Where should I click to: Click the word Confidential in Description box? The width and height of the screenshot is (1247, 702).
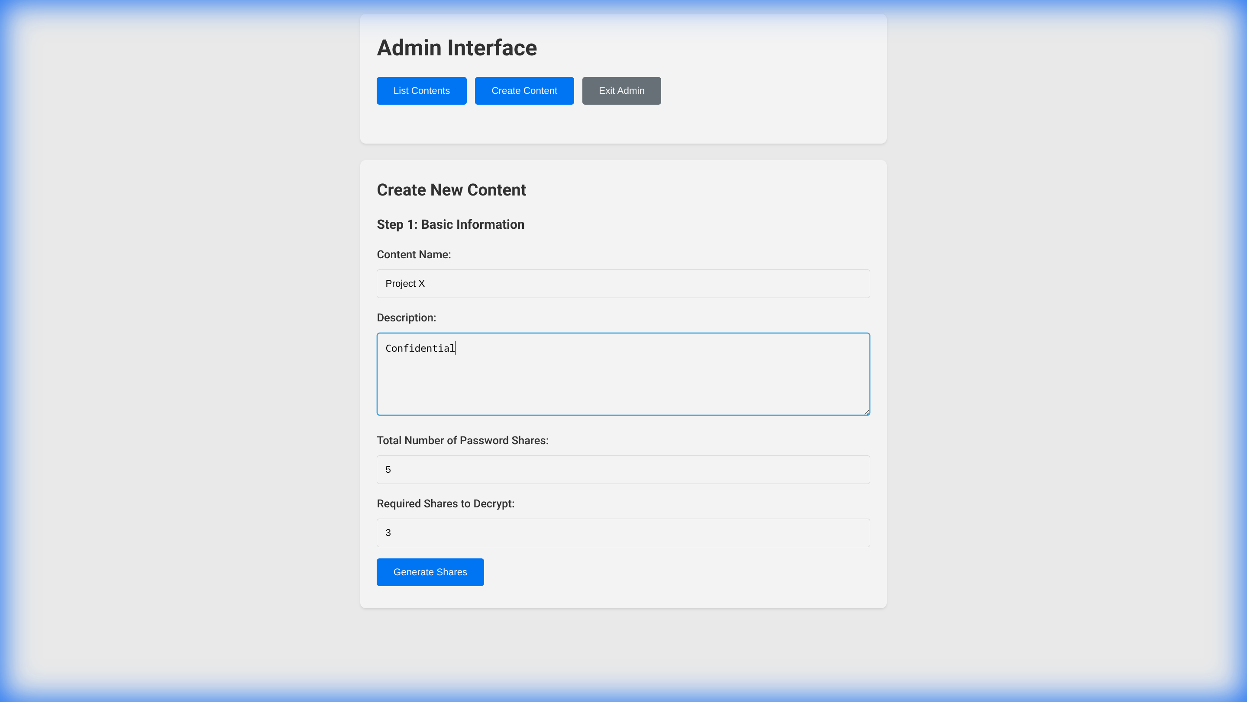(420, 348)
